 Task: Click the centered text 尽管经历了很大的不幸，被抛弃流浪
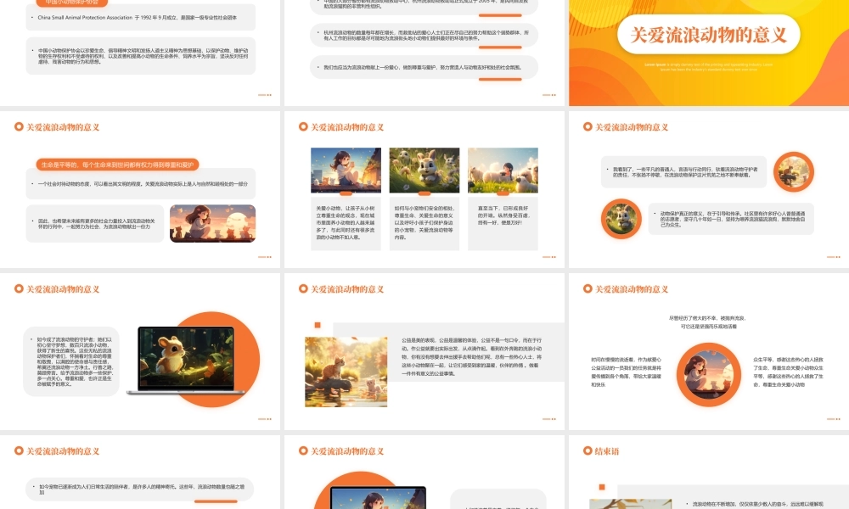(x=708, y=322)
